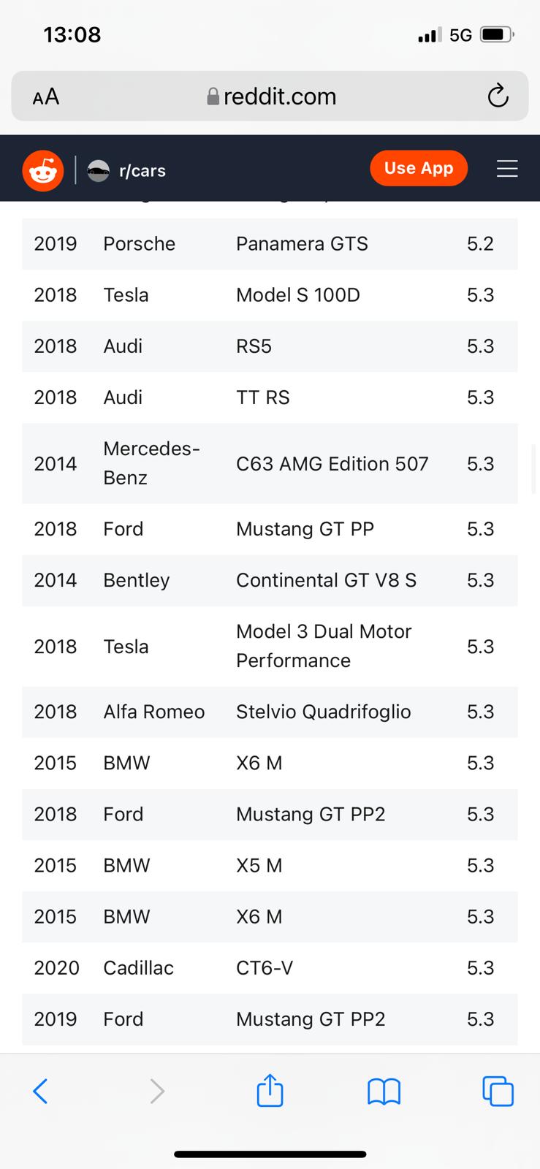Tap the reddit.com address bar
Screen dimensions: 540x1169
click(x=279, y=96)
